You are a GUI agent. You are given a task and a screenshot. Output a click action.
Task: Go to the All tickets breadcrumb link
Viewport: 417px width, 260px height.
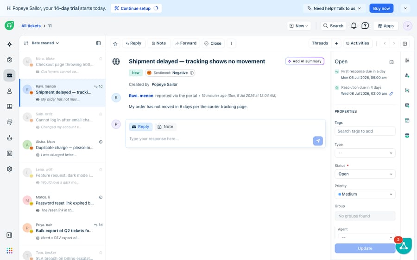point(31,26)
